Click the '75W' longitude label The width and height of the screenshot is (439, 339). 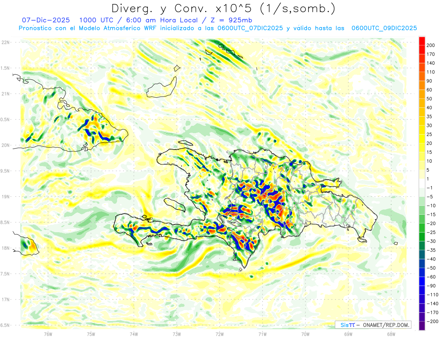tap(91, 334)
